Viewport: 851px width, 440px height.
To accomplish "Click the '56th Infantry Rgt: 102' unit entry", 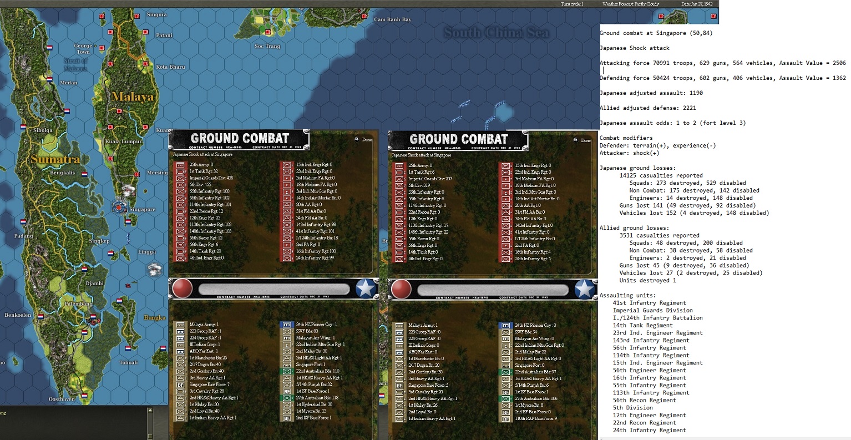I will coord(209,198).
